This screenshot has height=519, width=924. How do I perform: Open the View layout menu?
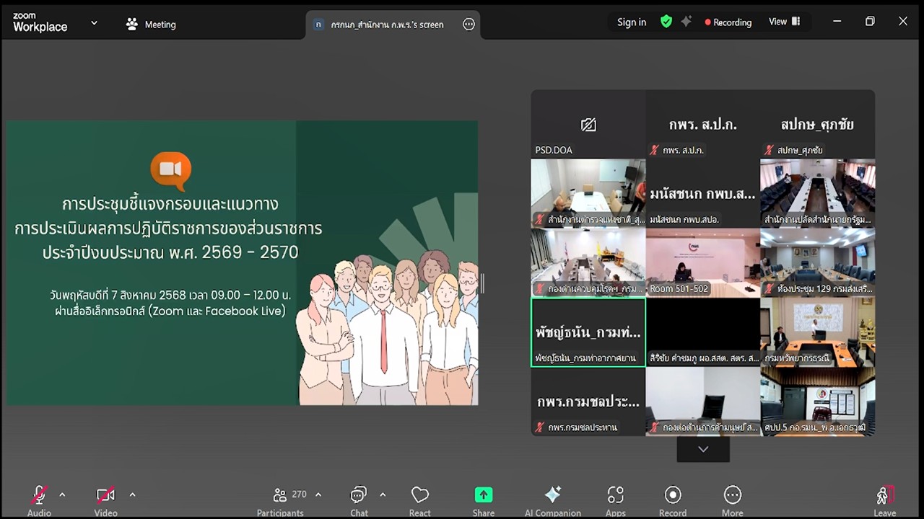(x=784, y=22)
